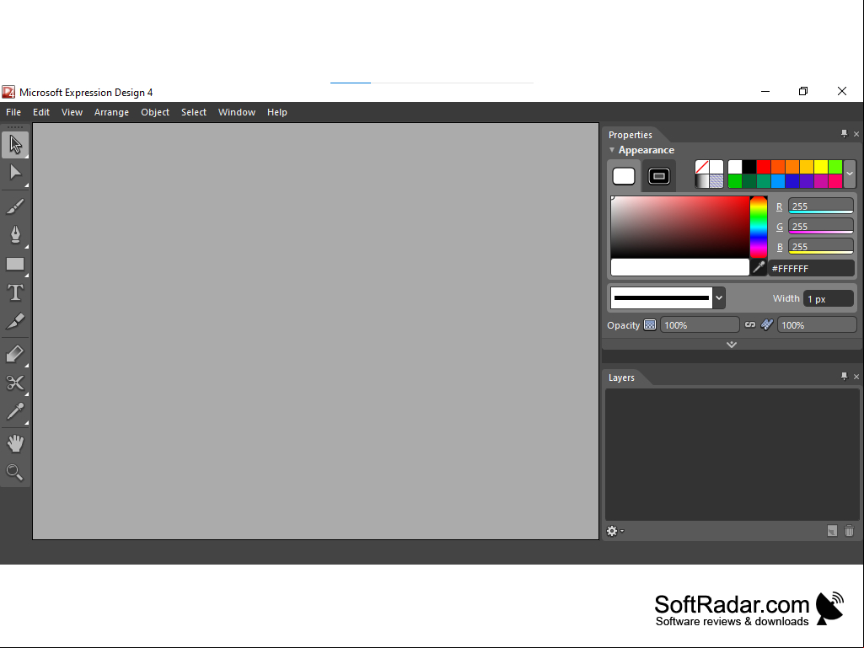The width and height of the screenshot is (864, 648).
Task: Click the G value field
Action: 820,227
